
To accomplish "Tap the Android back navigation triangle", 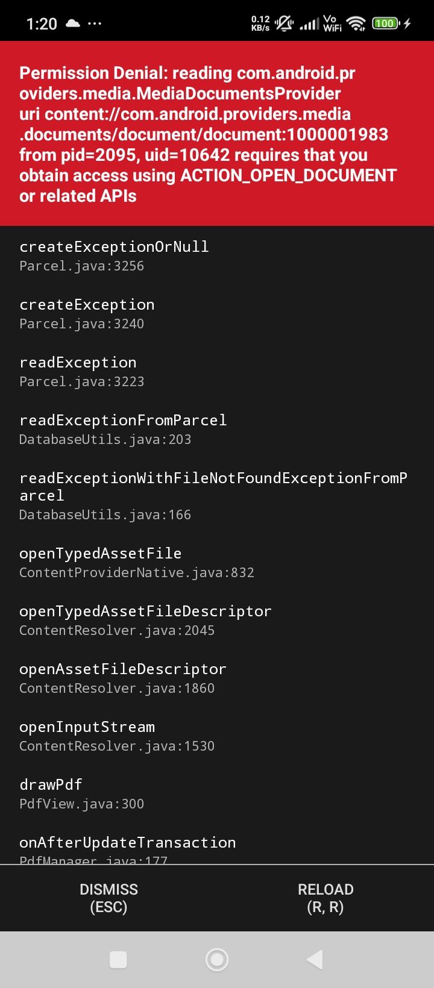I will [x=315, y=959].
